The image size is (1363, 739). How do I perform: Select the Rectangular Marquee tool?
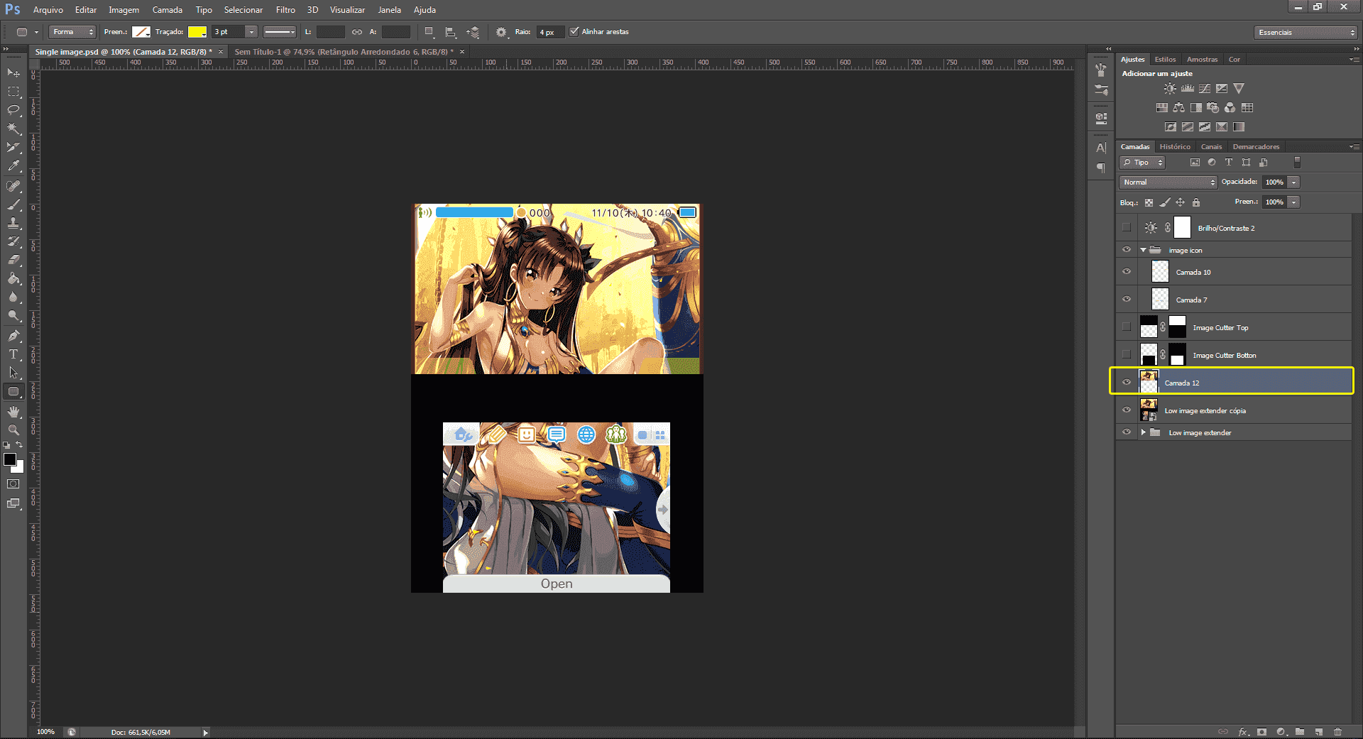pyautogui.click(x=13, y=92)
